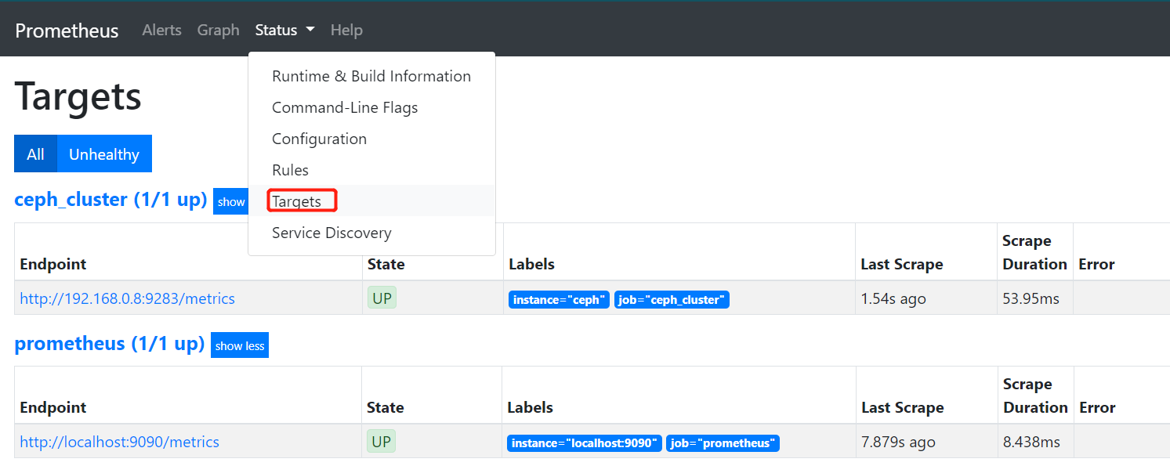Open Service Discovery menu entry
The height and width of the screenshot is (466, 1170).
point(331,233)
